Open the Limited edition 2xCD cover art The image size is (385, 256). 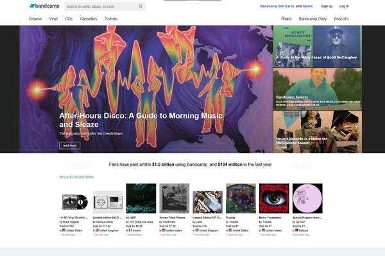108,202
